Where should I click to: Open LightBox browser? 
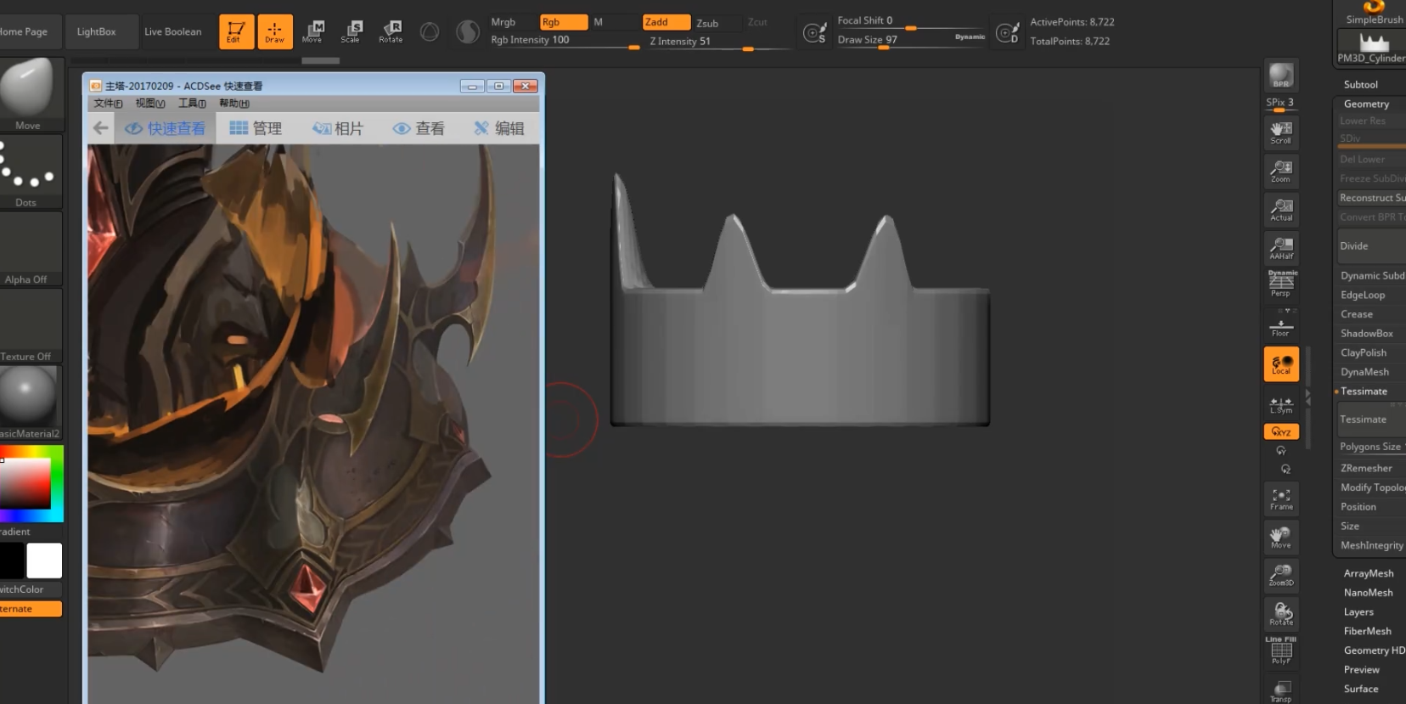click(x=97, y=31)
